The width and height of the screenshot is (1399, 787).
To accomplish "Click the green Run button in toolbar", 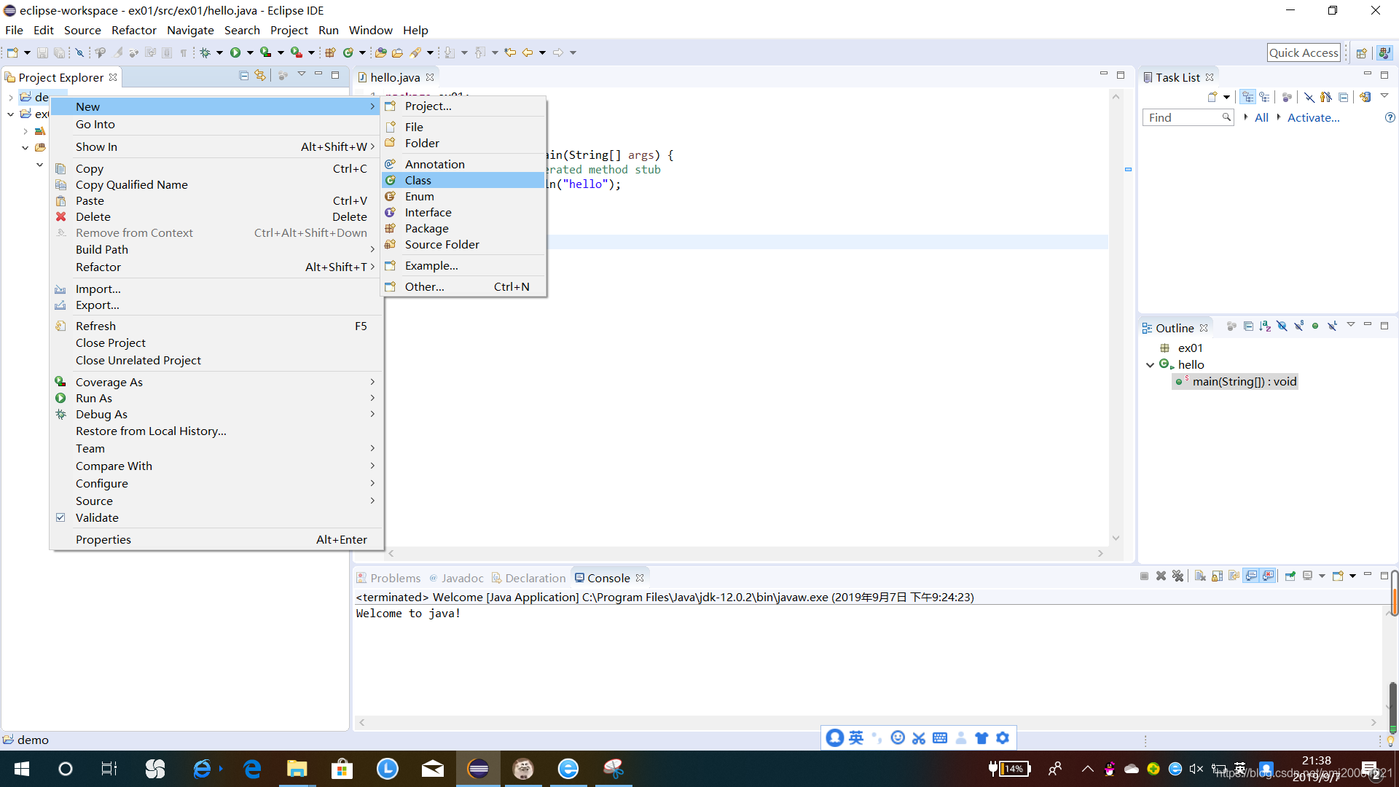I will [235, 52].
